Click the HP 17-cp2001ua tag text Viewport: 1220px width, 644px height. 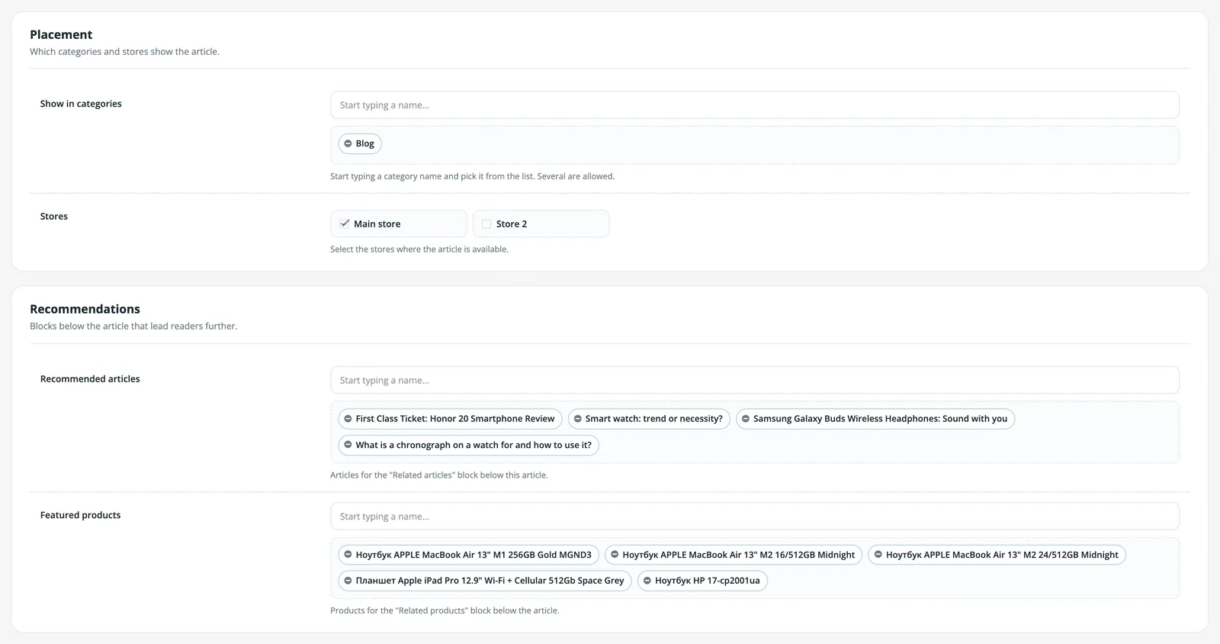(708, 581)
